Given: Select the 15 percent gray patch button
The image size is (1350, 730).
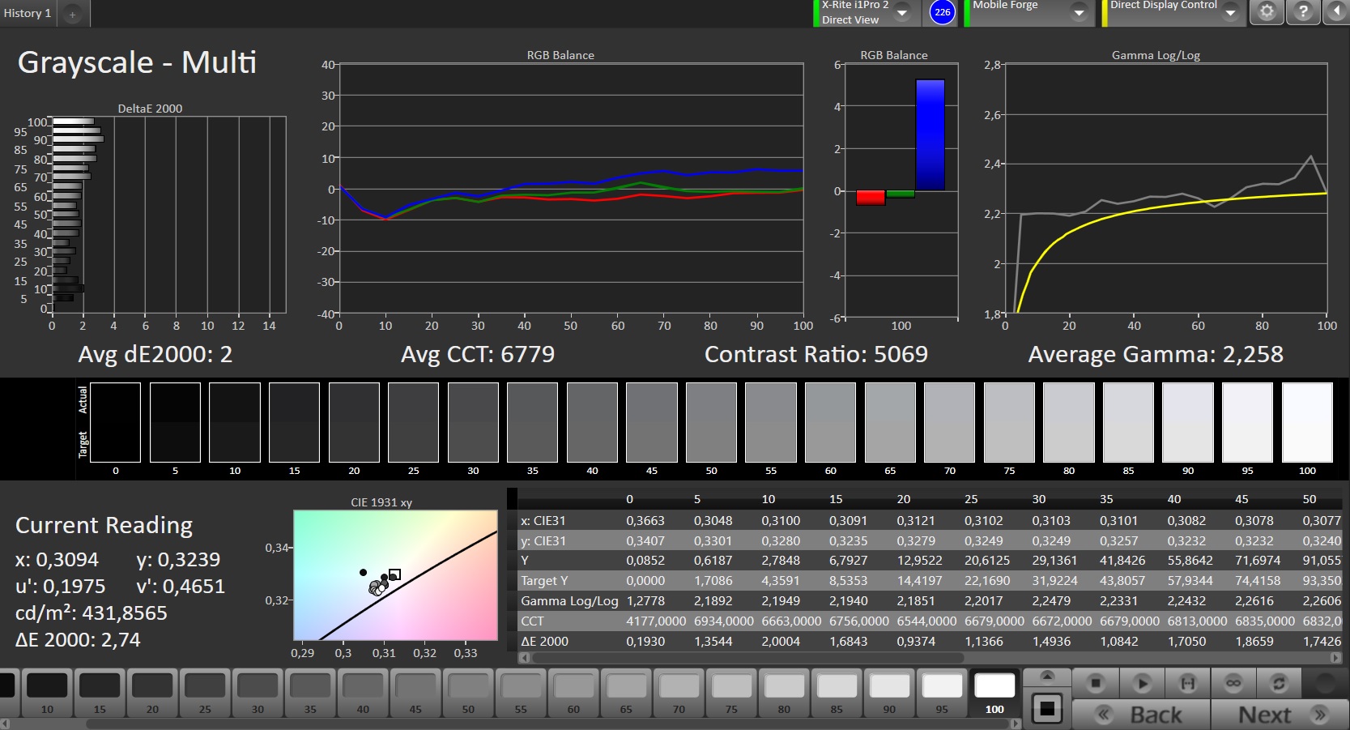Looking at the screenshot, I should (100, 693).
